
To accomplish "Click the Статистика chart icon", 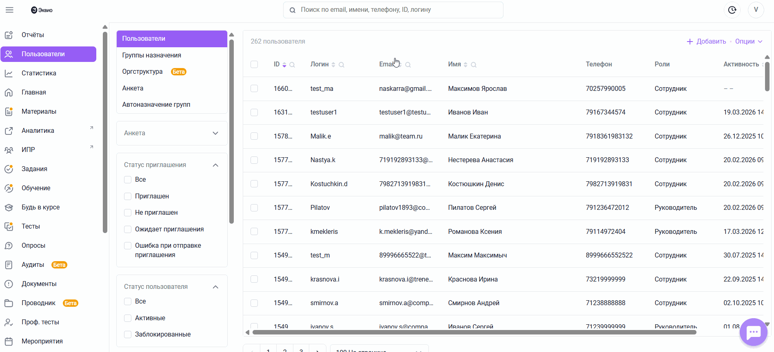I will click(x=9, y=73).
